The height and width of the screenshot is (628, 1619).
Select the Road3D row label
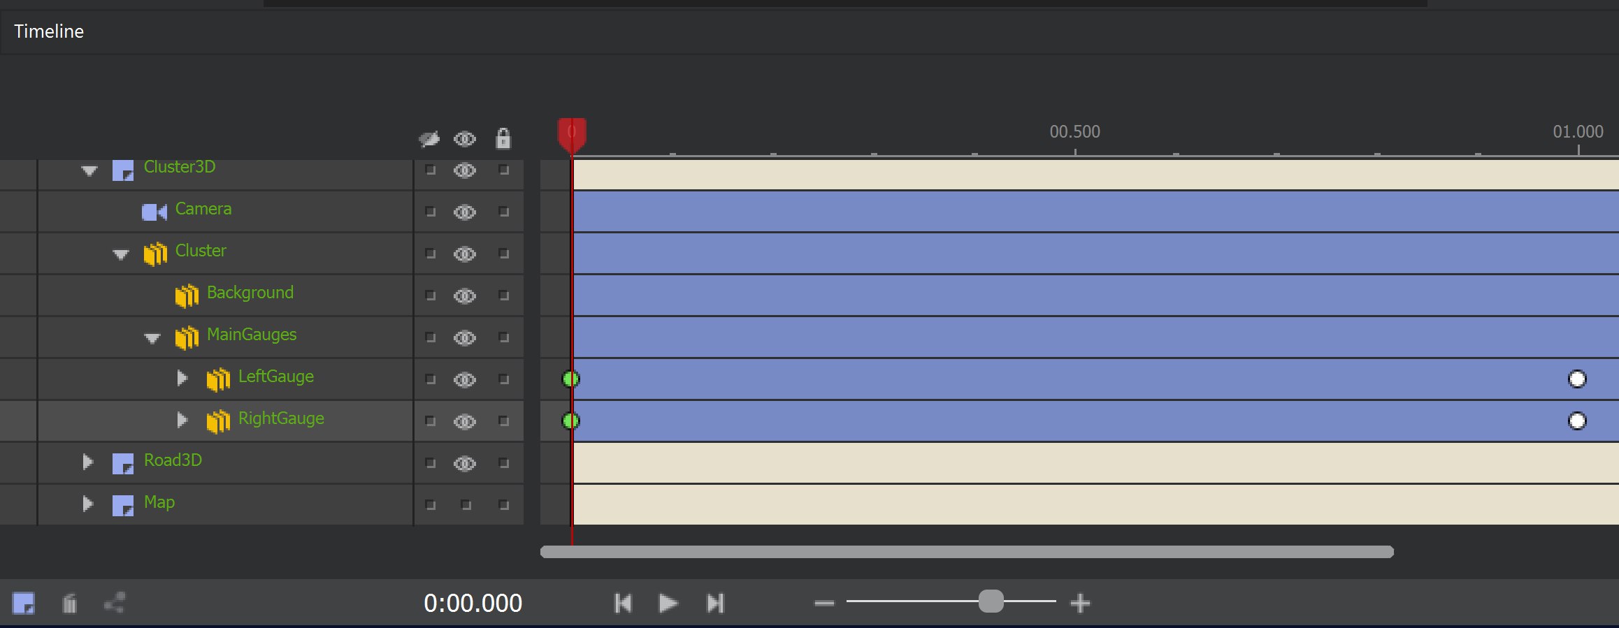tap(173, 460)
